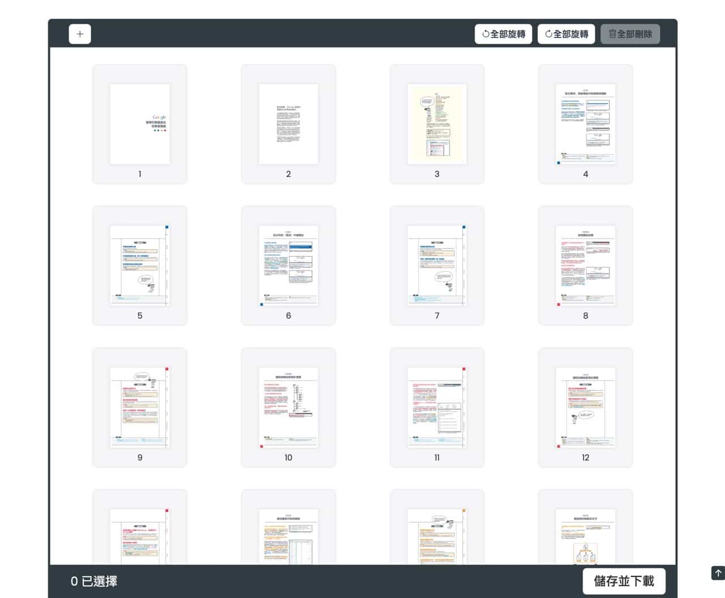Click the blue bottom marker on page 6

(261, 305)
